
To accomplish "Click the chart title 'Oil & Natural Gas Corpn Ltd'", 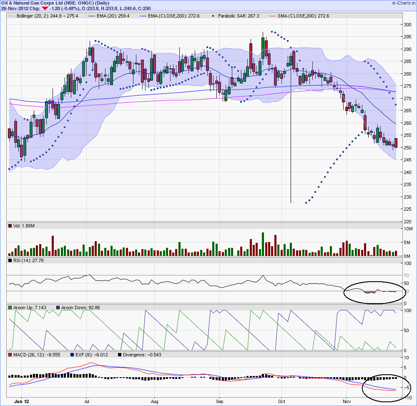I will (32, 3).
